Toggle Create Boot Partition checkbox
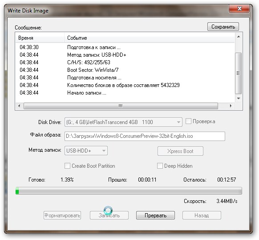The width and height of the screenshot is (259, 240). pyautogui.click(x=67, y=166)
